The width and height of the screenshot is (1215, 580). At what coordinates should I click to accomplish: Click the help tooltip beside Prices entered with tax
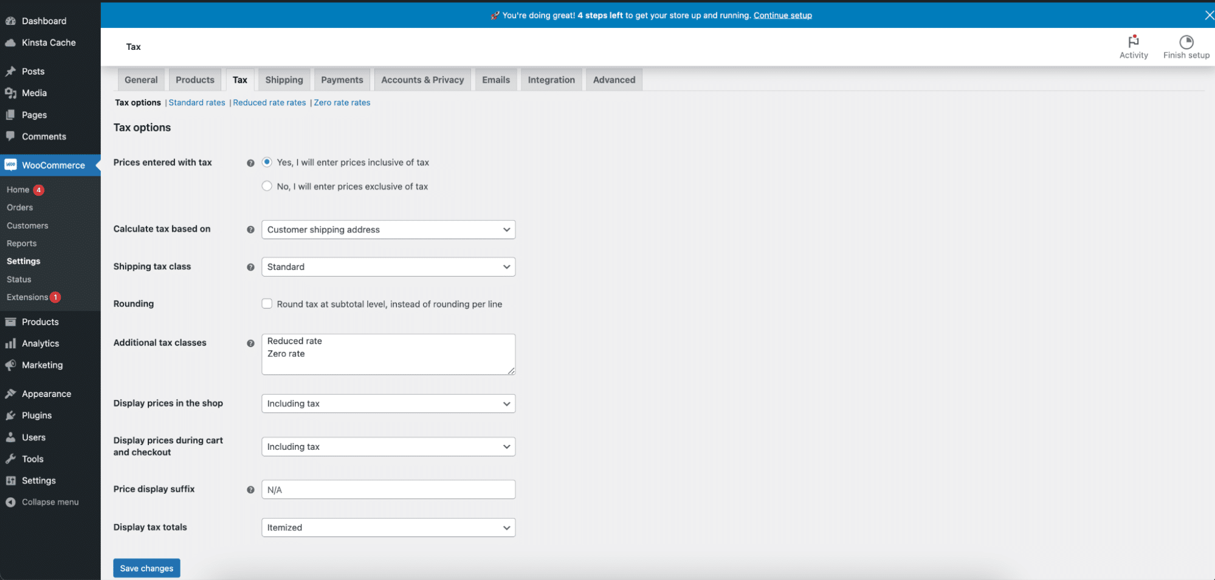pyautogui.click(x=250, y=162)
